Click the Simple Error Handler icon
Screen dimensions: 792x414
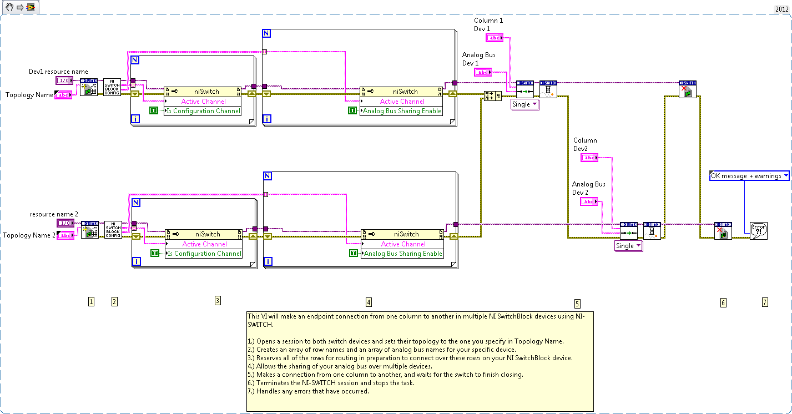[x=759, y=230]
